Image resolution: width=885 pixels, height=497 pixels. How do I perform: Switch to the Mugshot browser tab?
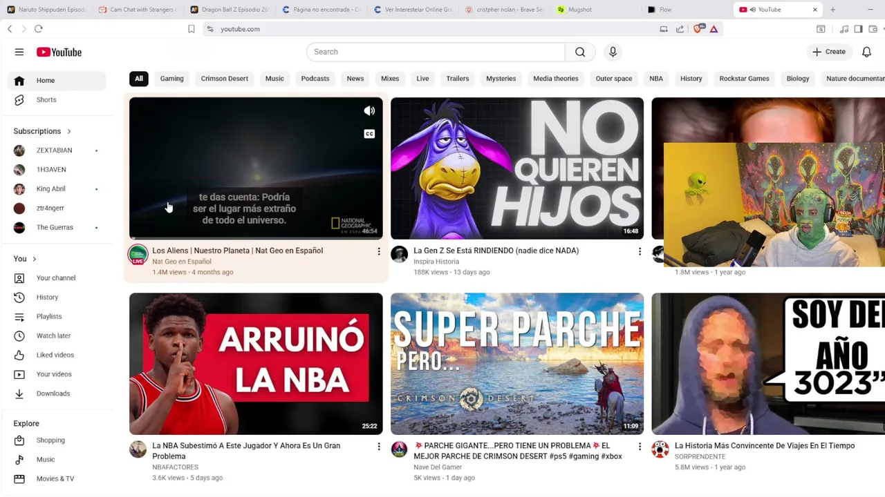point(593,10)
